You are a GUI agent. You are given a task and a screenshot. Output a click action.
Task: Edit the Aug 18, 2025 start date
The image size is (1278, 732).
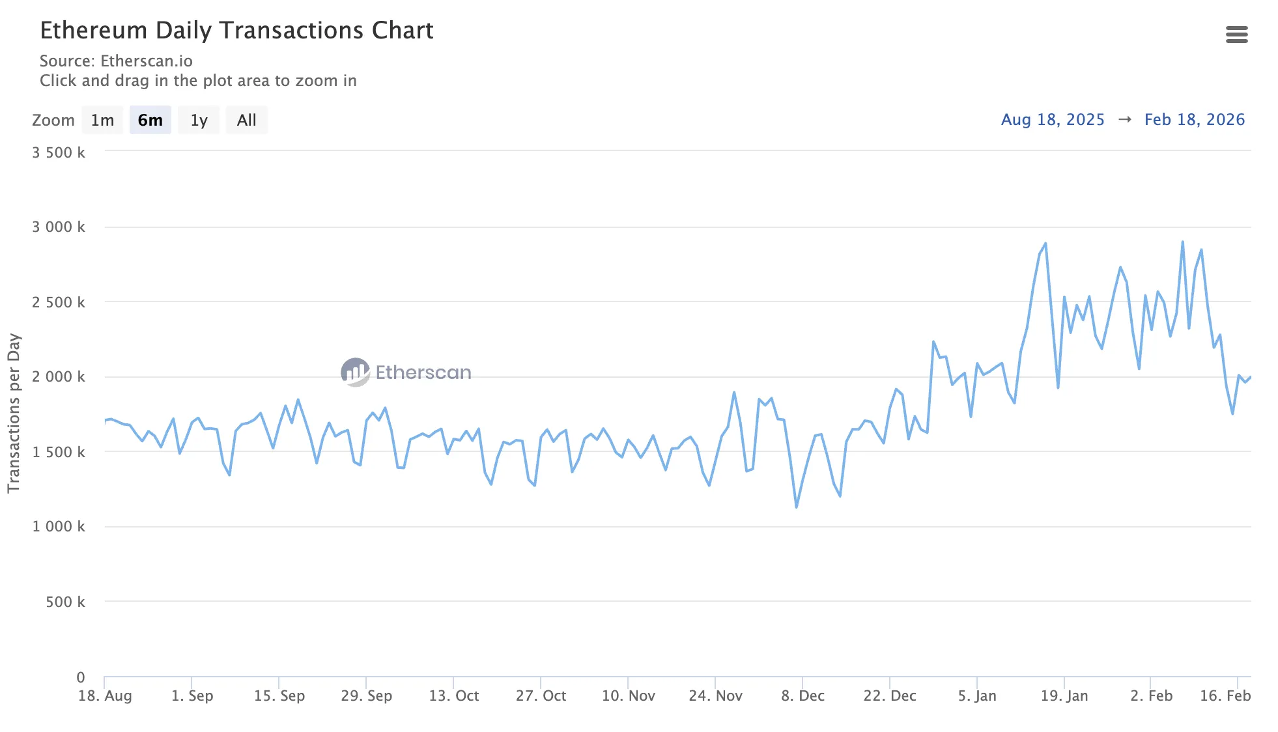coord(1052,120)
